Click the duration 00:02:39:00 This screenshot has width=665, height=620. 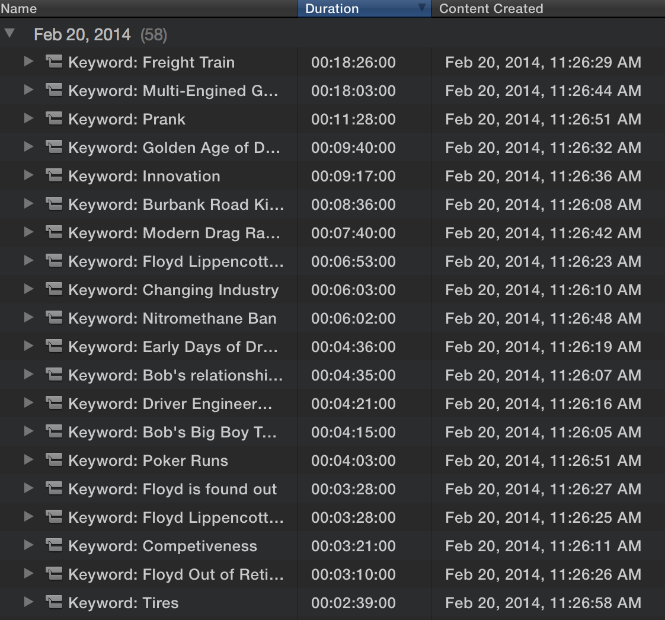353,603
